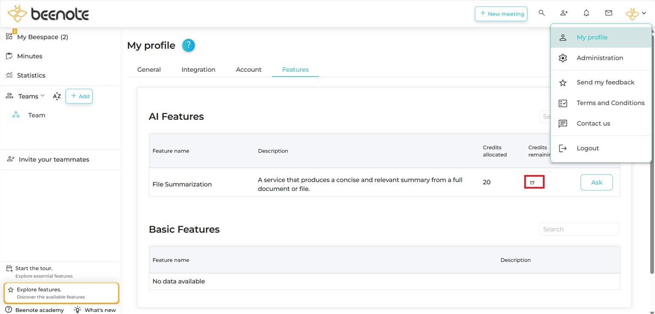Switch to the Integration tab
Viewport: 655px width, 314px height.
coord(198,69)
